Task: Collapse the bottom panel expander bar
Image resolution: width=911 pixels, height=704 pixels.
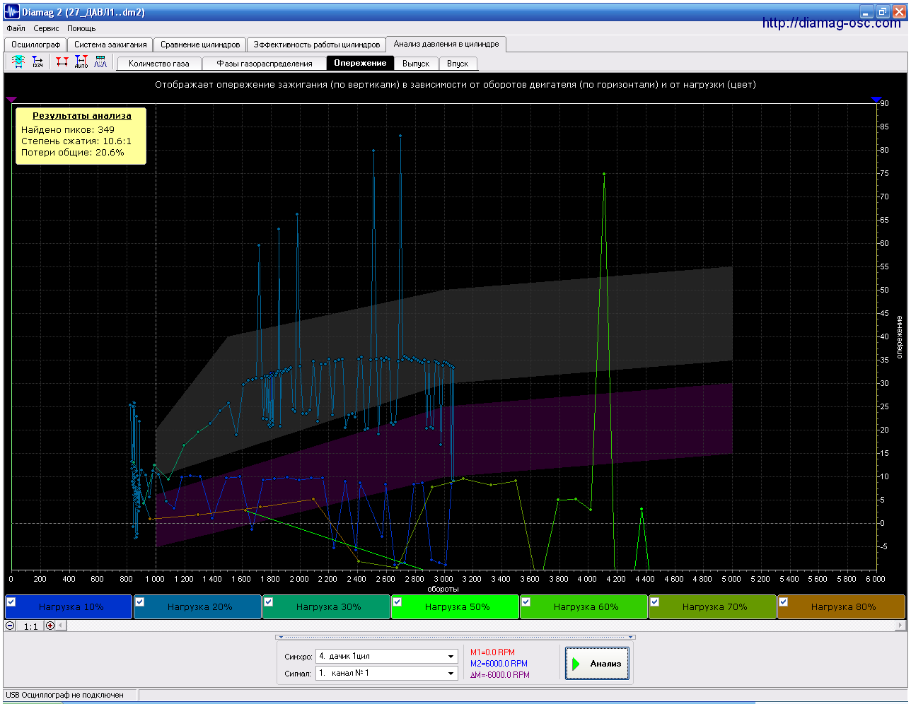Action: point(455,638)
